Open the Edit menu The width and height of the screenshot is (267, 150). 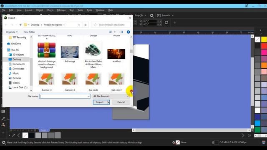tap(11, 10)
